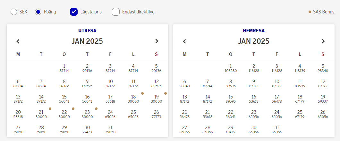340x141 pixels.
Task: Select the Poäng radio button
Action: (38, 12)
